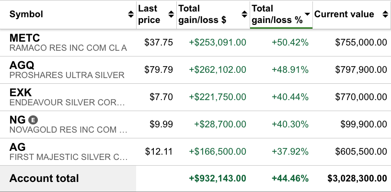Click METC current value $755,000.00
Image resolution: width=391 pixels, height=192 pixels.
coord(360,43)
